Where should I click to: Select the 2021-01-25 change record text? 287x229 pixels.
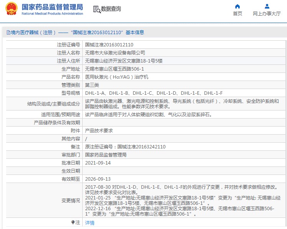pyautogui.click(x=183, y=200)
